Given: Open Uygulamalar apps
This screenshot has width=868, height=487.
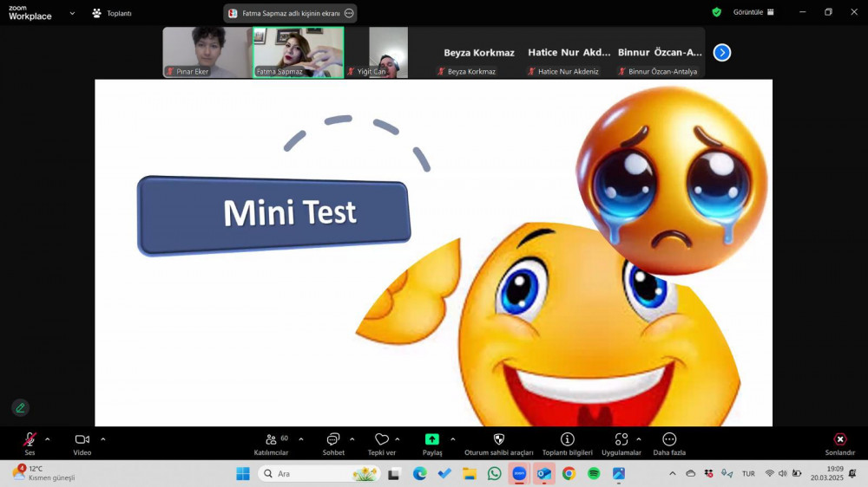Looking at the screenshot, I should point(621,444).
